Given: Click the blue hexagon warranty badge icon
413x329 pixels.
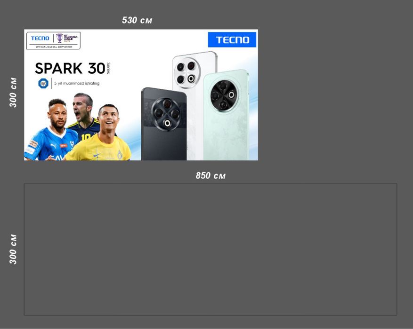Looking at the screenshot, I should 43,84.
